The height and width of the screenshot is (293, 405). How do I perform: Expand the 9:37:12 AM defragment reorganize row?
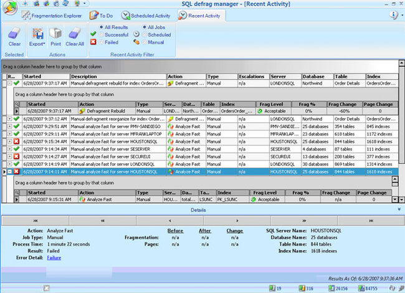click(10, 119)
